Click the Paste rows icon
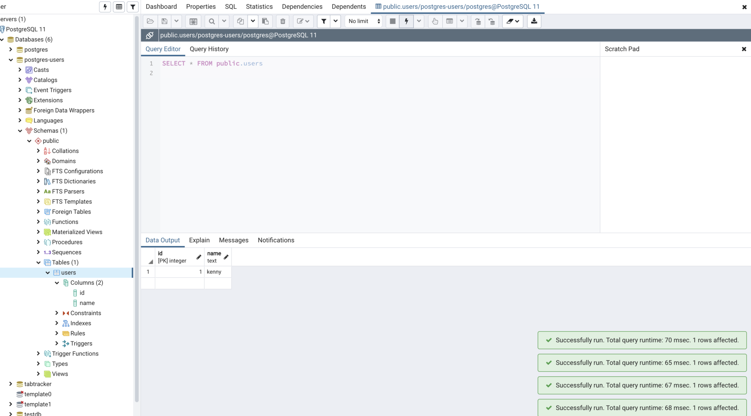 [265, 21]
